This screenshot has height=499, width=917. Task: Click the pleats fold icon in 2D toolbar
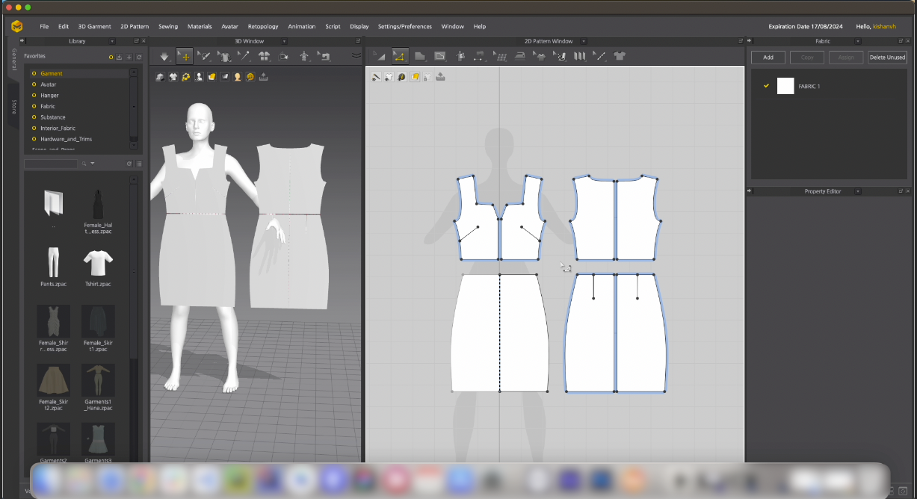(579, 56)
